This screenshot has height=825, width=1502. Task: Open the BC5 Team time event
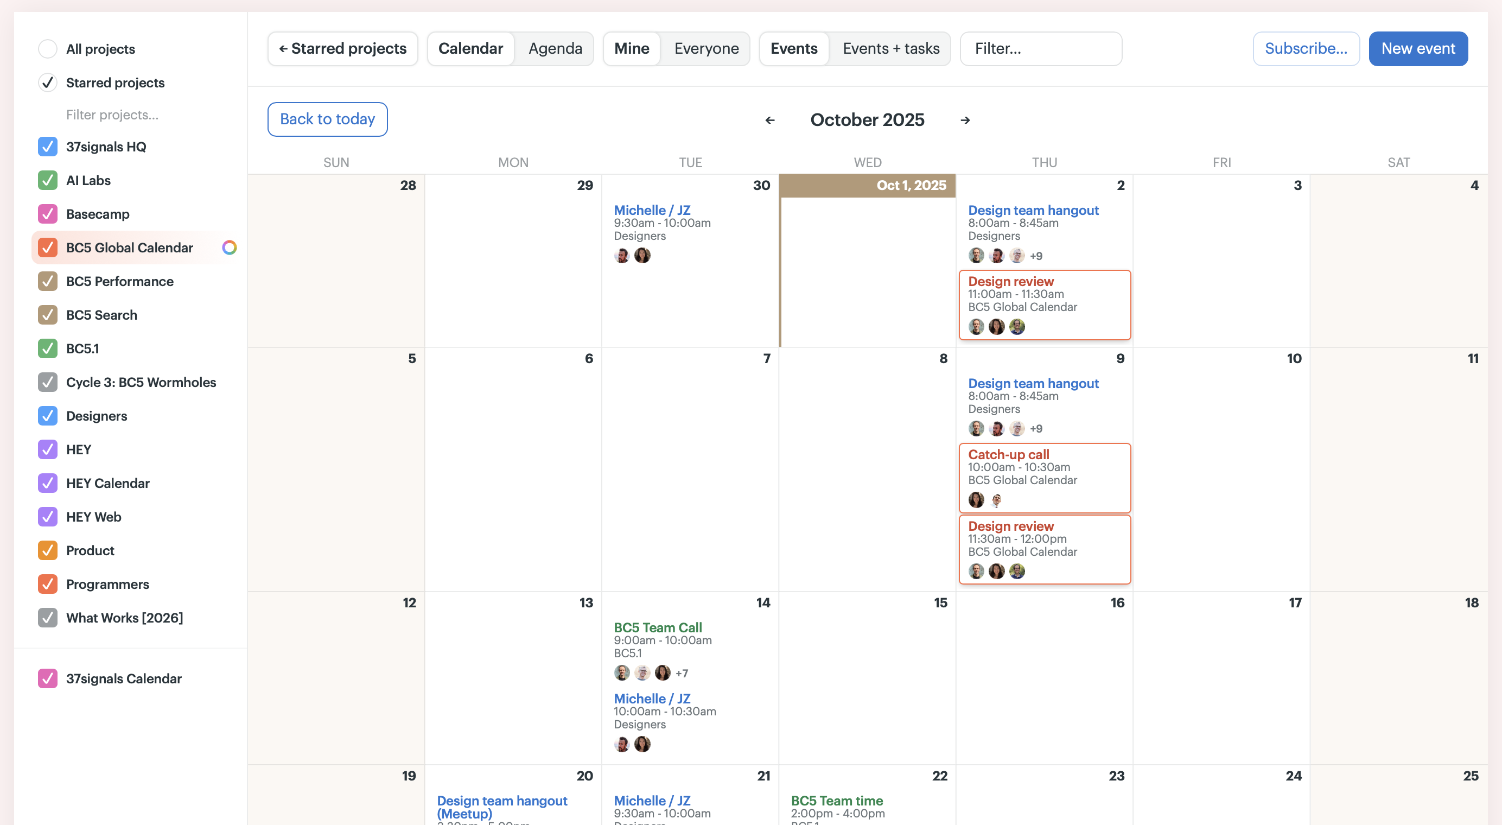pyautogui.click(x=837, y=801)
